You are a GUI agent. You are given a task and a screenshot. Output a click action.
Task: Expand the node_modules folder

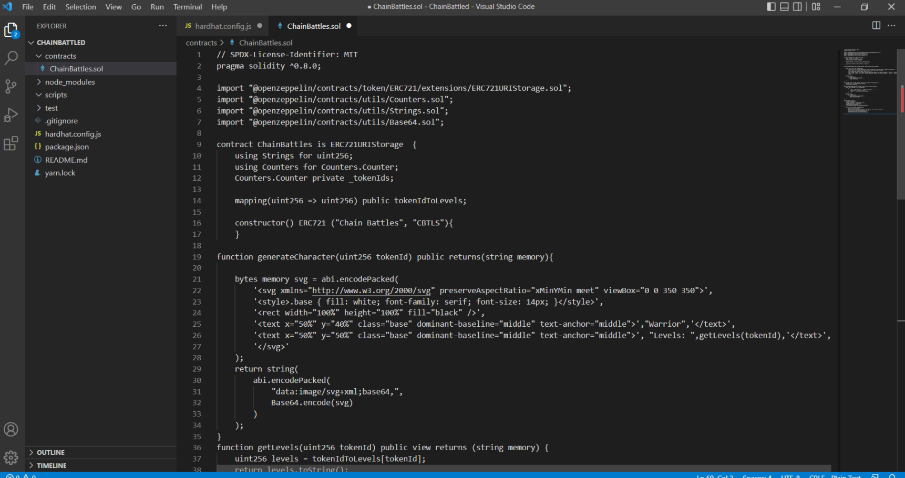(x=69, y=82)
